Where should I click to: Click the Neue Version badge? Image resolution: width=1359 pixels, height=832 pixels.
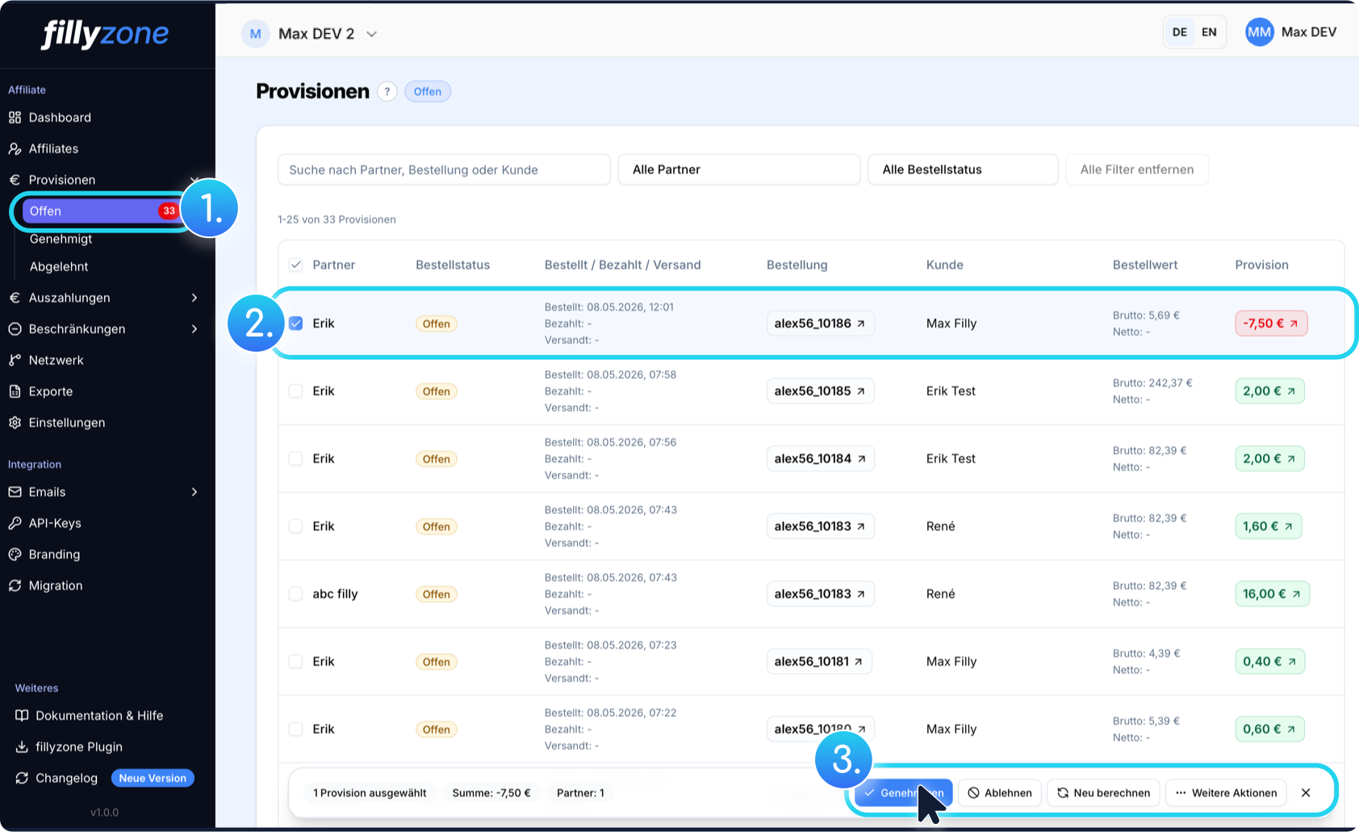tap(153, 779)
